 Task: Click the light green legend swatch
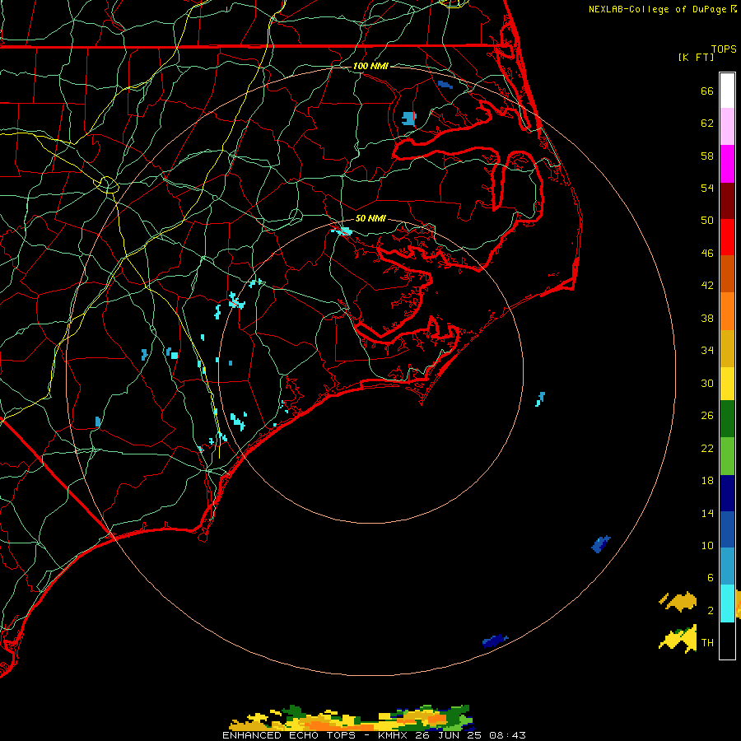(x=727, y=456)
